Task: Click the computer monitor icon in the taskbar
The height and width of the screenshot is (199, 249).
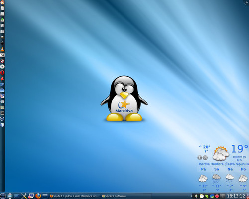Action: 10,196
